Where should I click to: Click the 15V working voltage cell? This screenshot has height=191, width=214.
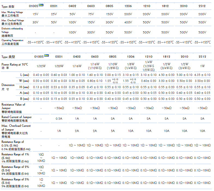tap(35, 14)
